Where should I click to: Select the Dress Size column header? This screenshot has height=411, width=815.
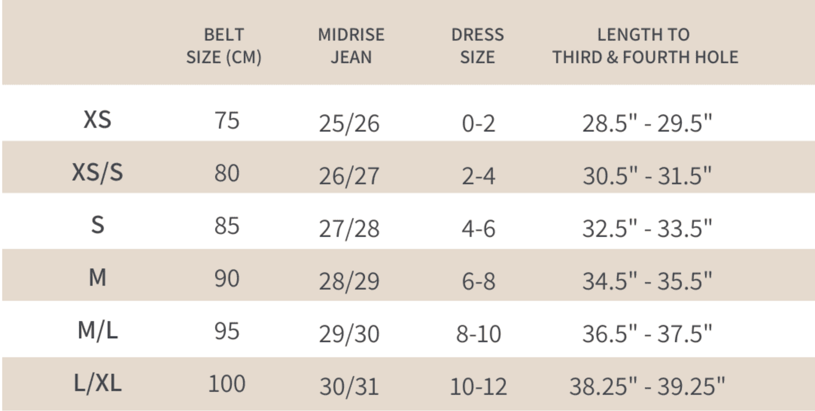(477, 46)
